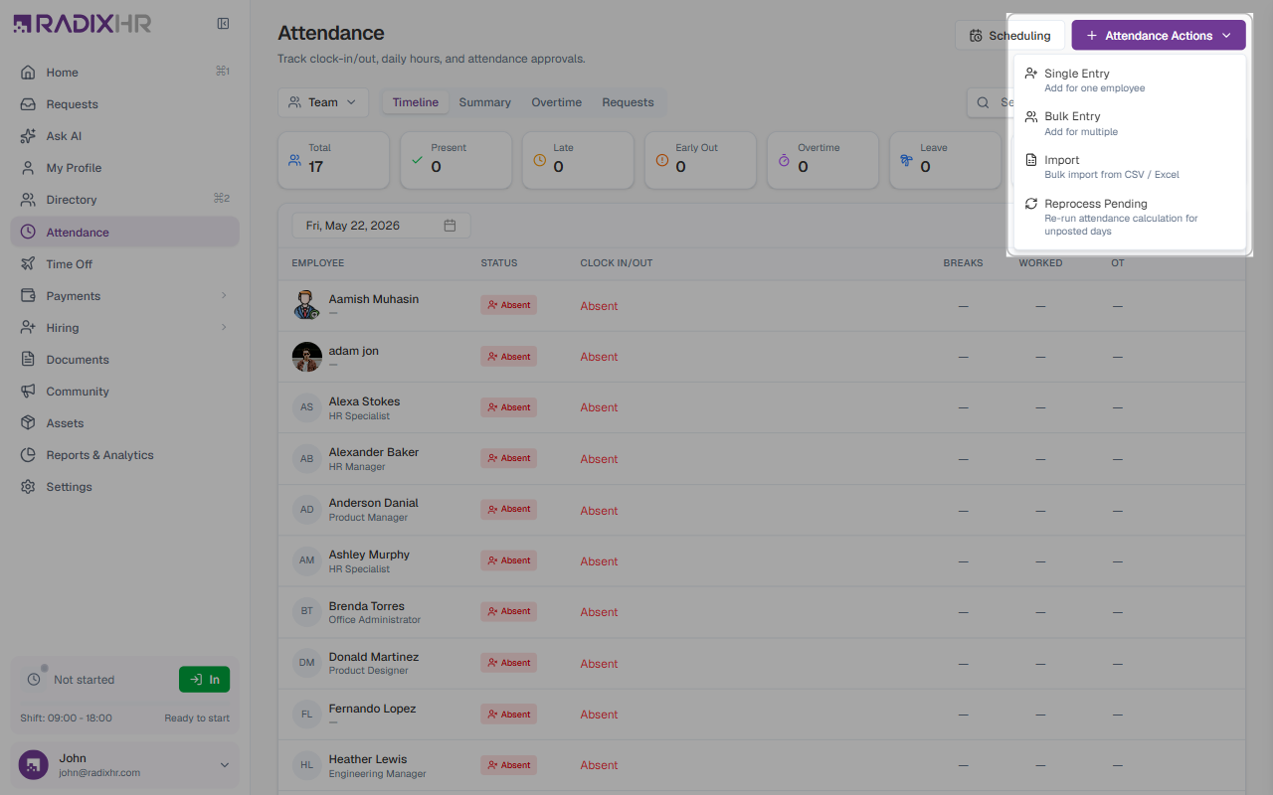Screen dimensions: 1273x795
Task: Open Assets box icon
Action: click(28, 422)
